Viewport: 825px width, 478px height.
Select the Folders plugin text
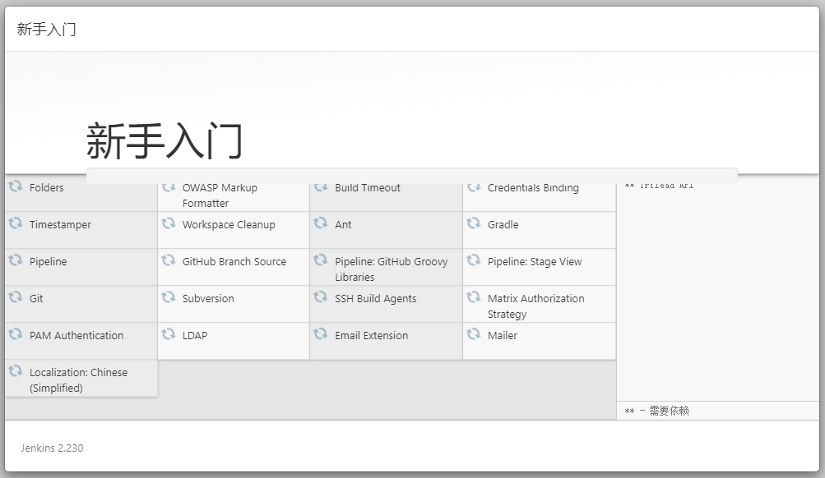(x=46, y=187)
